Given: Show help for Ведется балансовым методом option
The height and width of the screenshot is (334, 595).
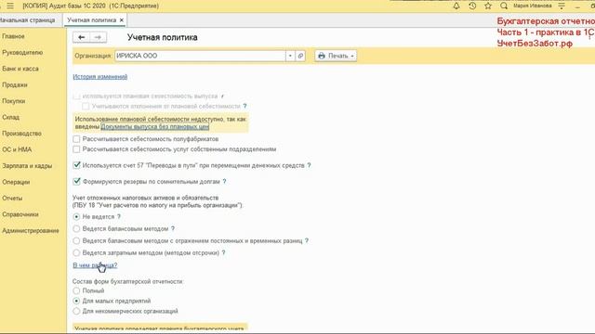Looking at the screenshot, I should click(x=173, y=229).
